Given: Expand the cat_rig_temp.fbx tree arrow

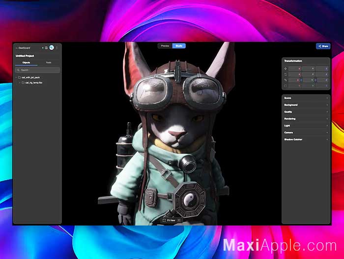Looking at the screenshot, I should click(x=20, y=83).
